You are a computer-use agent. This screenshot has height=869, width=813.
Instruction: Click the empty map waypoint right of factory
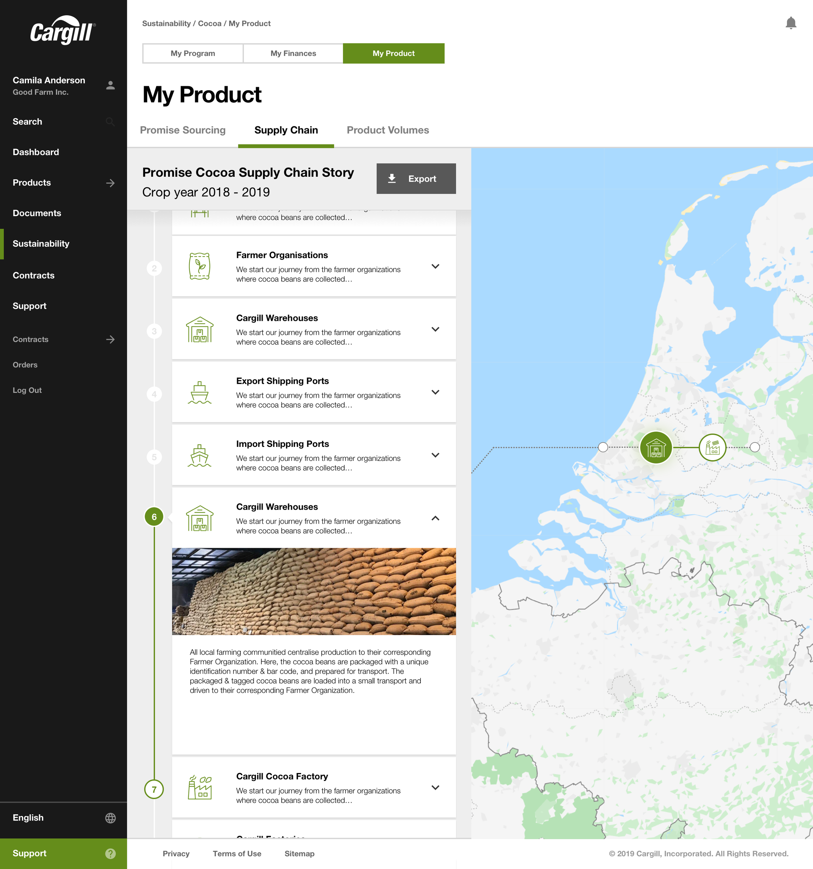755,447
